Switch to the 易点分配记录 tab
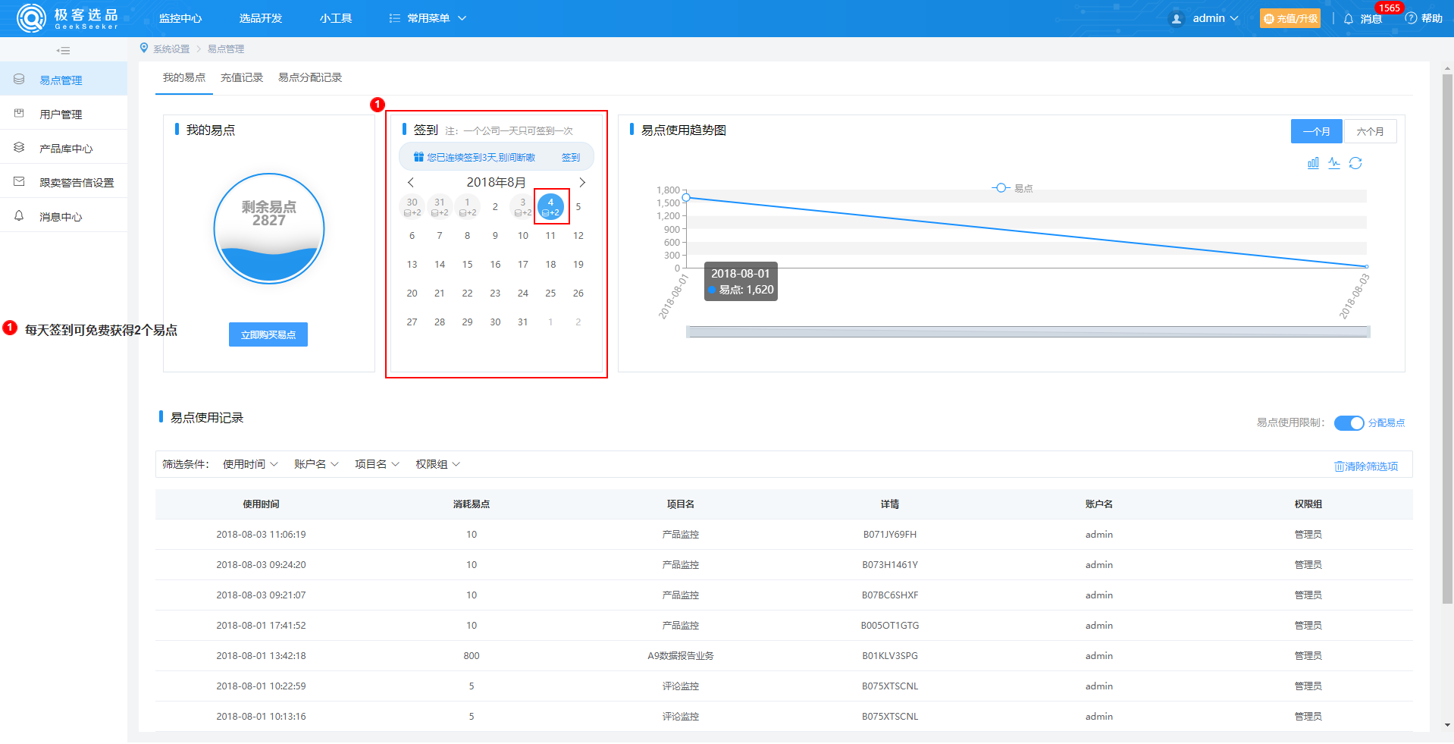The image size is (1454, 744). [310, 77]
